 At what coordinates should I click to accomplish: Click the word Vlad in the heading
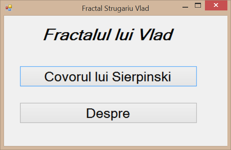click(x=156, y=34)
